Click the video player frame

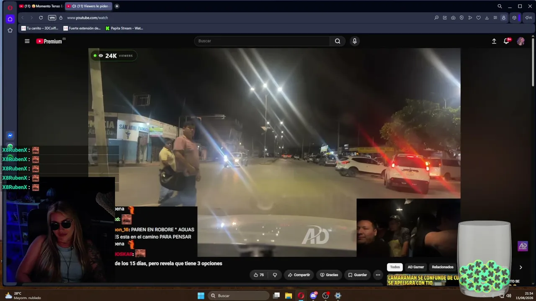click(274, 152)
